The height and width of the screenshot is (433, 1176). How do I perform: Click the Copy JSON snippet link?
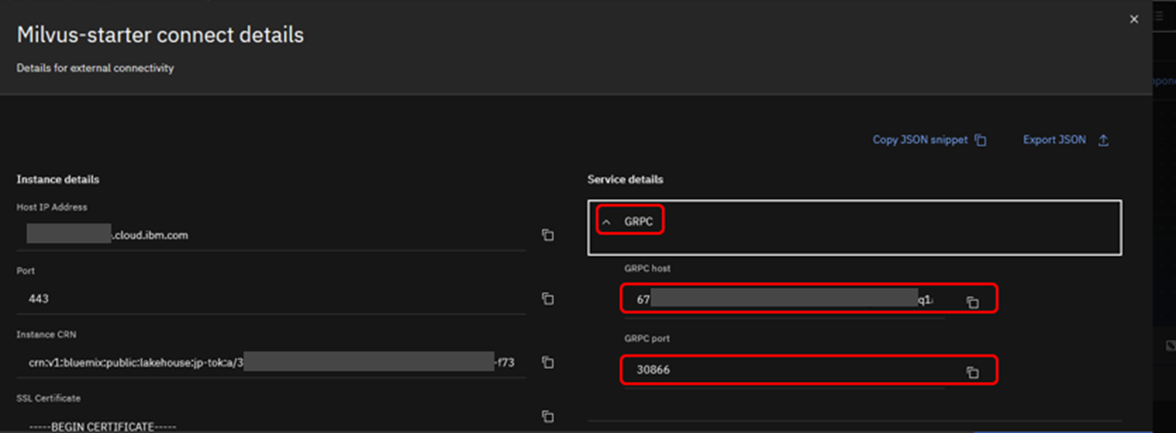(x=919, y=140)
